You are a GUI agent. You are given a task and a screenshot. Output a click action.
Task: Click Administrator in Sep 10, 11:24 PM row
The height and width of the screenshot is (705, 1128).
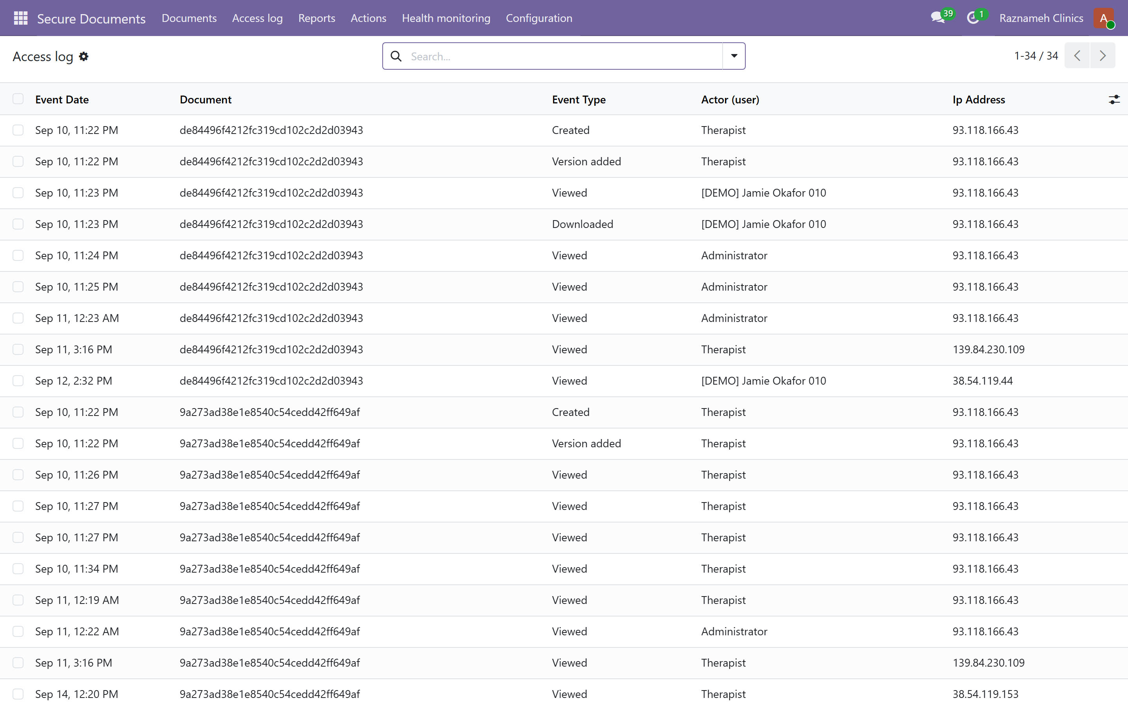pyautogui.click(x=734, y=255)
